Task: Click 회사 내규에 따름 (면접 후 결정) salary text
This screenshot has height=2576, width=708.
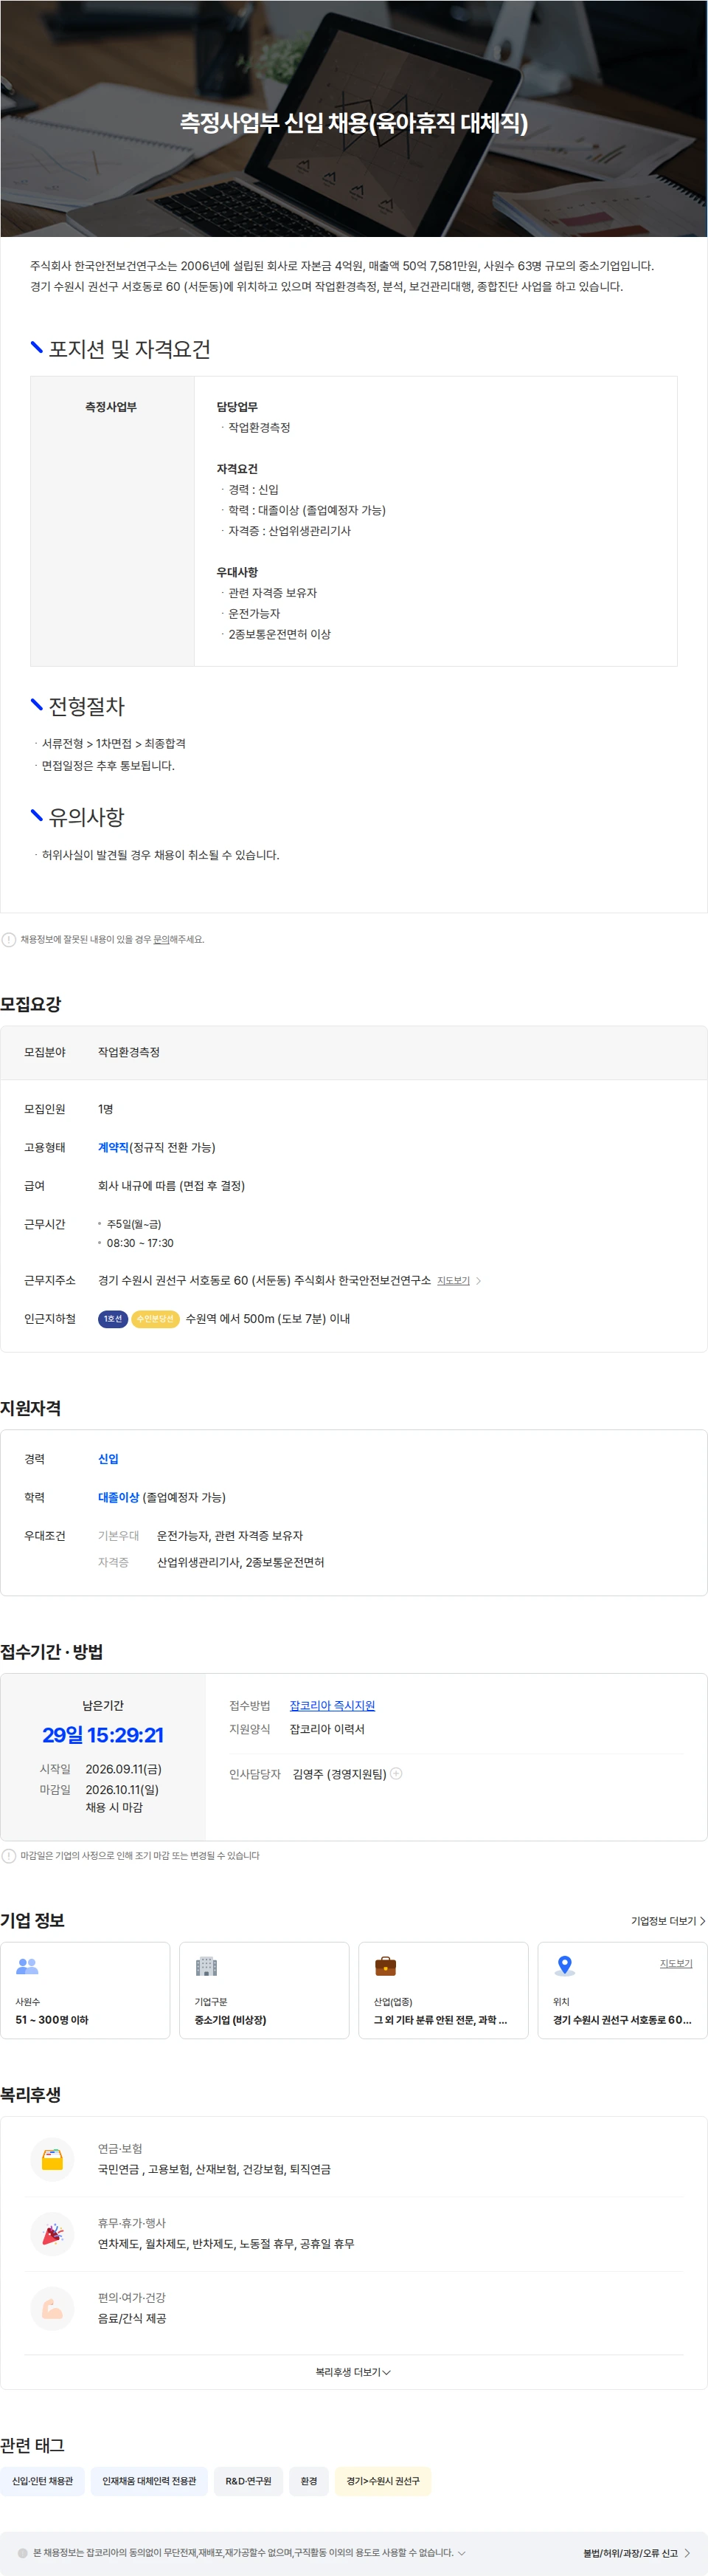Action: (x=172, y=1185)
